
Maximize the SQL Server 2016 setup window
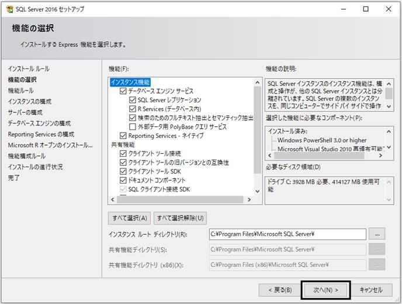coord(366,9)
